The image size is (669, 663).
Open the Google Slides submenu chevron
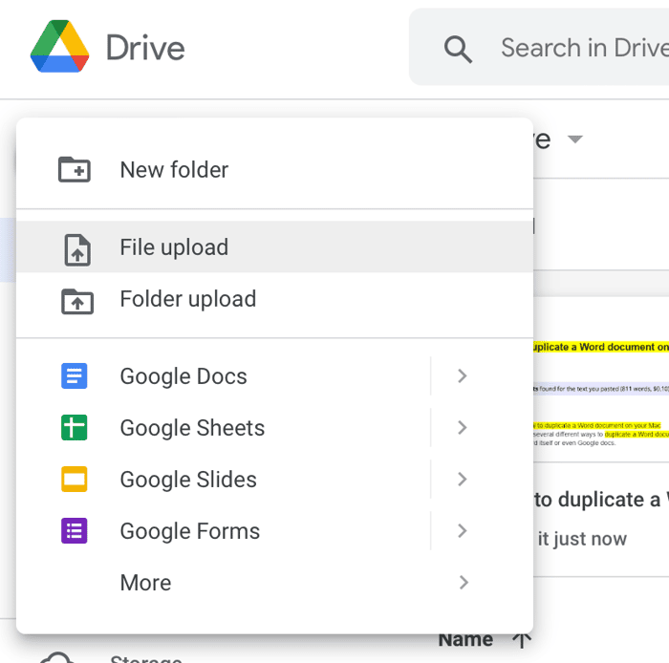(x=463, y=480)
